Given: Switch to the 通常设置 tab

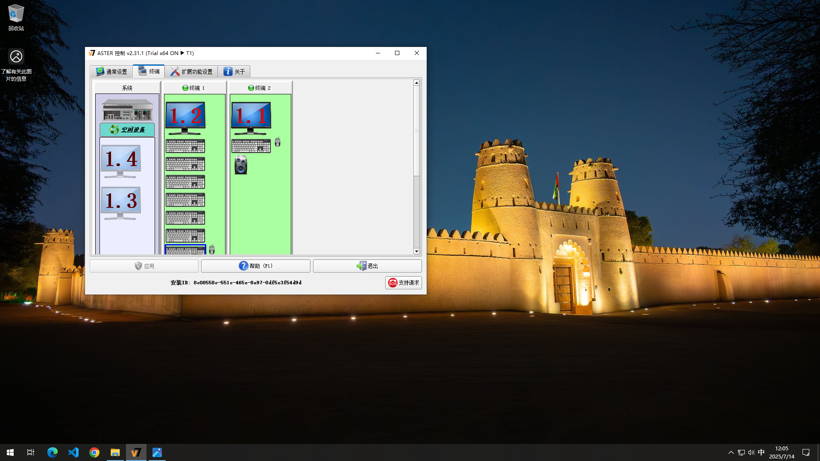Looking at the screenshot, I should 111,71.
